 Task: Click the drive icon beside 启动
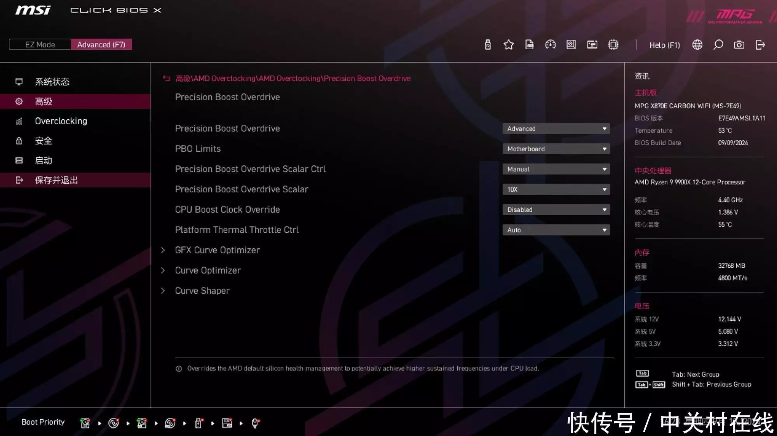coord(19,160)
